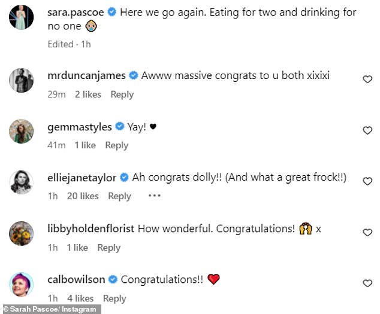Open calbowilson's purple-haired avatar
The height and width of the screenshot is (314, 380).
coord(22,284)
